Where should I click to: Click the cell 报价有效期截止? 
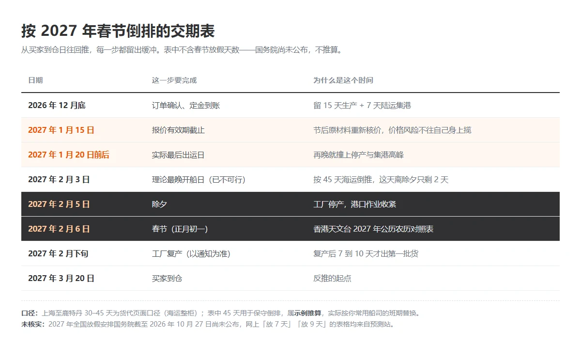pyautogui.click(x=179, y=130)
